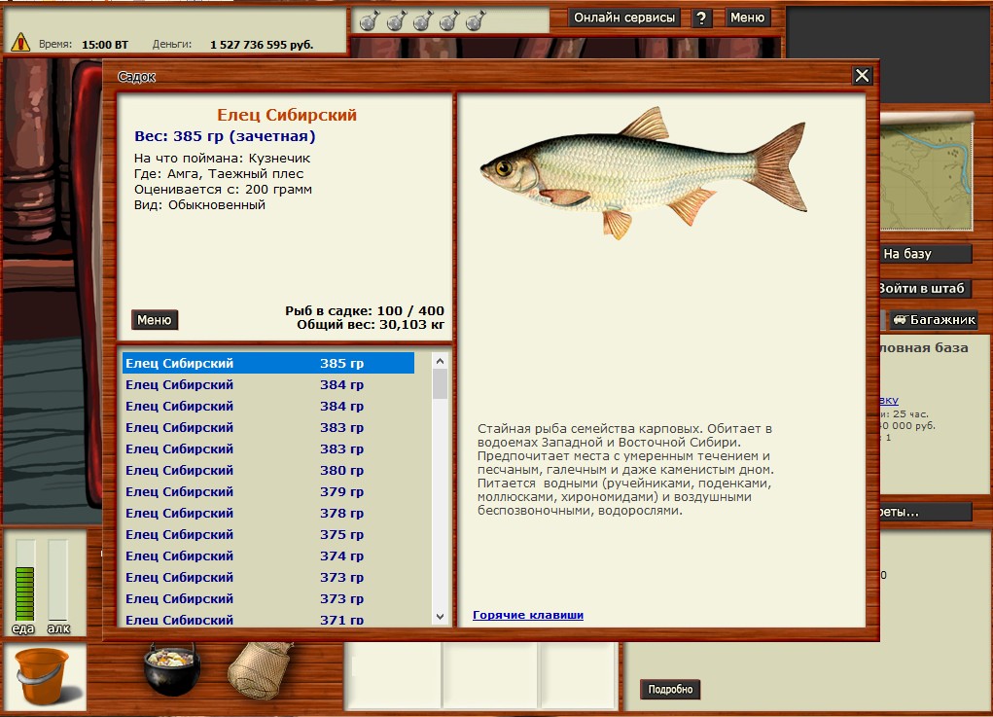
Task: Click the fish list scrollbar down arrow
Action: (441, 616)
